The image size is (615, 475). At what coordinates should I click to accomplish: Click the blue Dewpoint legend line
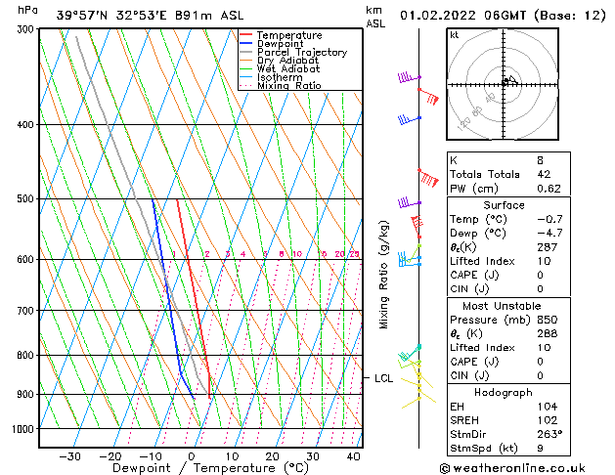[x=246, y=44]
